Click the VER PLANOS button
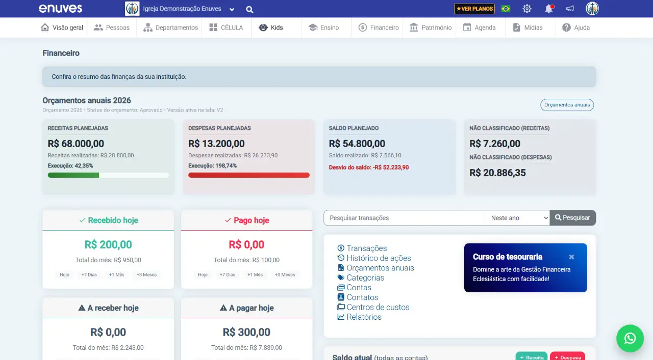This screenshot has height=360, width=653. point(474,9)
